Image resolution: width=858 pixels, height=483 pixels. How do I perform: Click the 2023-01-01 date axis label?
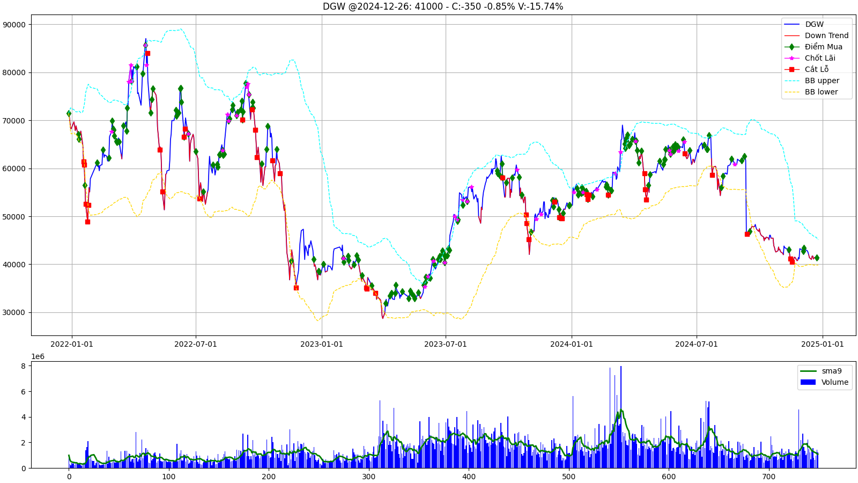coord(322,344)
